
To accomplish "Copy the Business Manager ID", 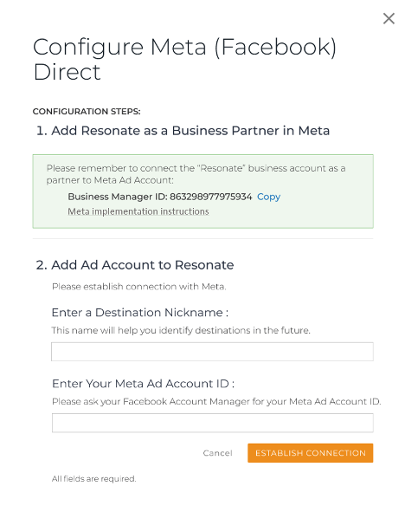I will tap(268, 197).
